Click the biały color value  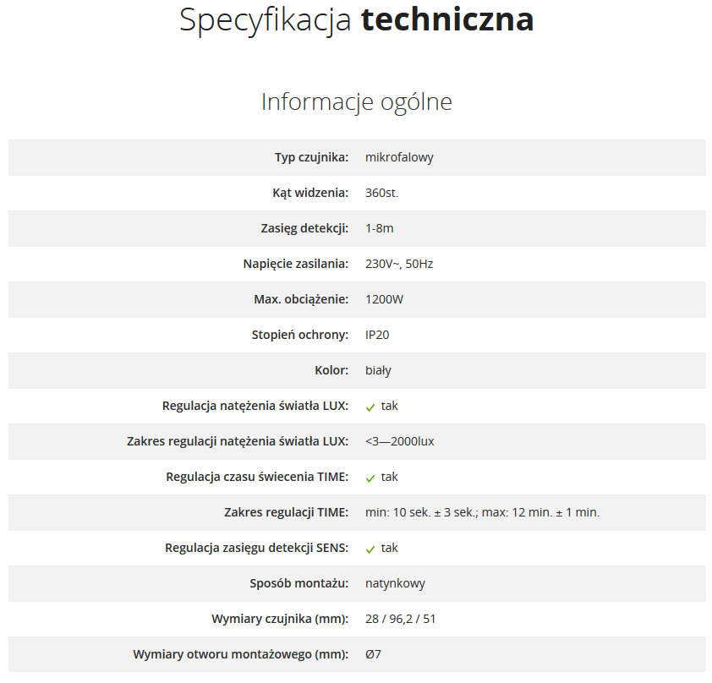(378, 370)
